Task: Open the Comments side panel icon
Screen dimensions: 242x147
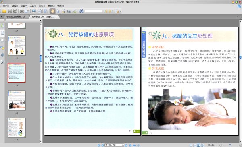Action: pyautogui.click(x=2, y=48)
